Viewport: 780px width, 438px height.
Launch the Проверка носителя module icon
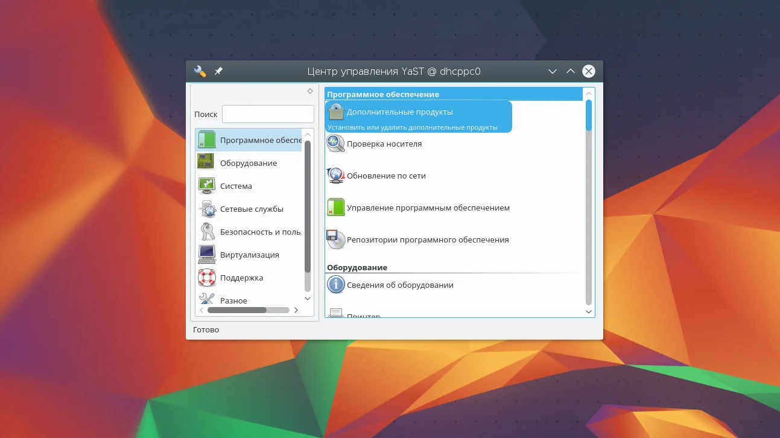tap(336, 144)
